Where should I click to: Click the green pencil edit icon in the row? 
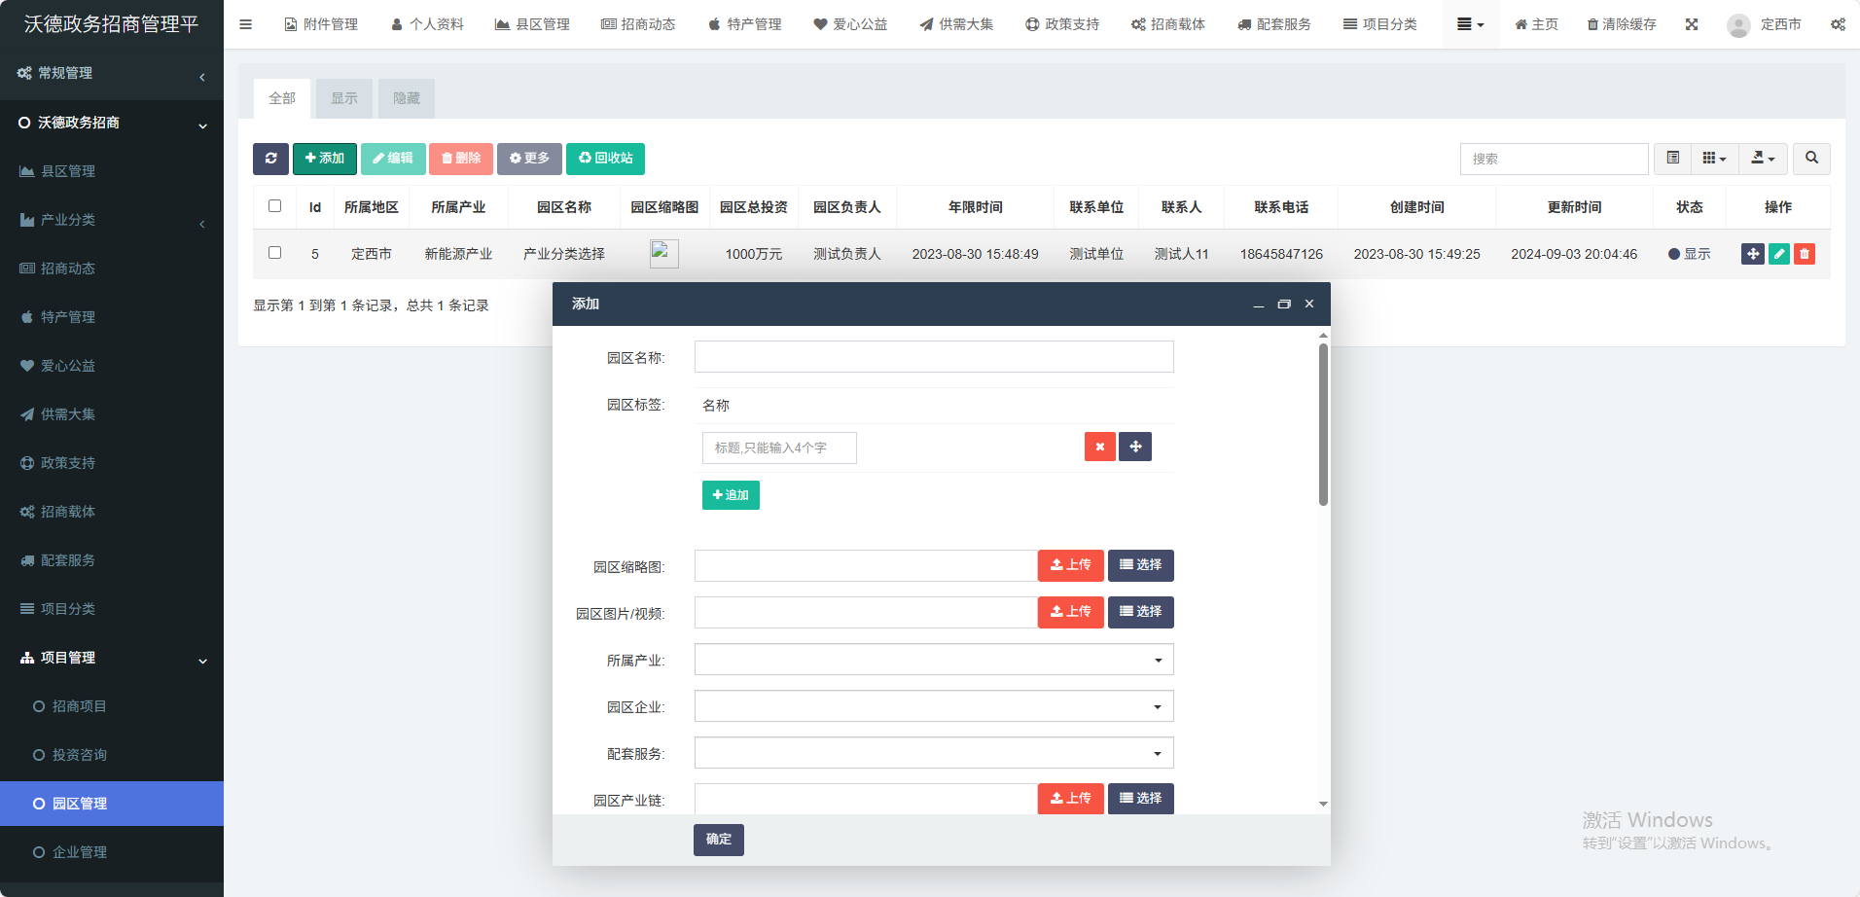point(1778,254)
